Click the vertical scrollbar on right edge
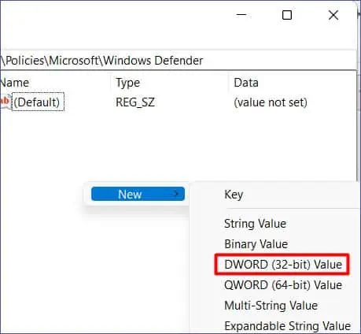This screenshot has width=361, height=334. (x=359, y=126)
